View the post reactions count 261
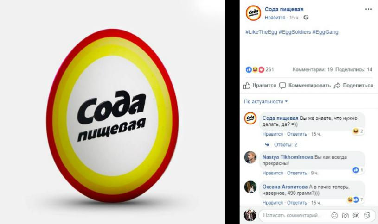This screenshot has height=224, width=378. 269,69
